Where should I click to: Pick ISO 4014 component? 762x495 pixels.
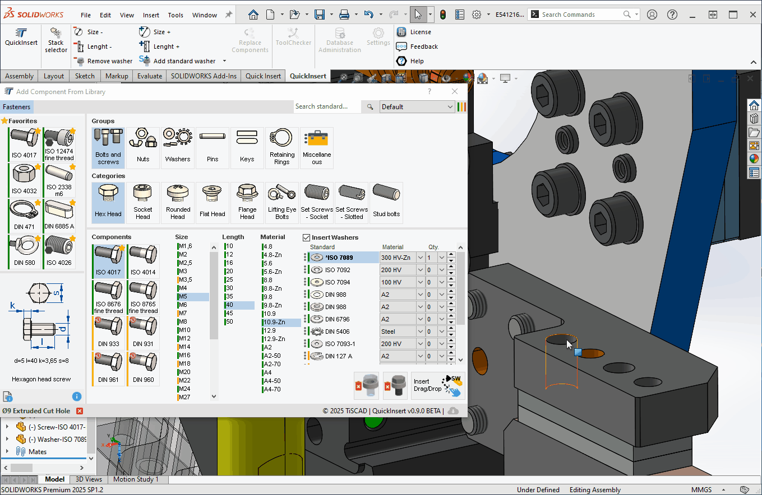(143, 261)
